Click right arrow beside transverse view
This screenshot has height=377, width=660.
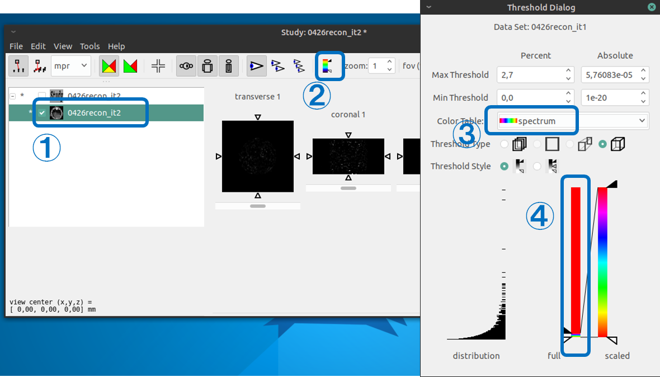coord(297,157)
